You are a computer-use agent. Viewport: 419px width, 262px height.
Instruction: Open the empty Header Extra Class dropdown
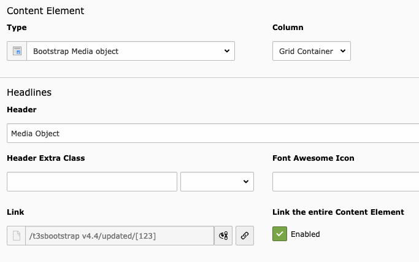[x=217, y=182]
